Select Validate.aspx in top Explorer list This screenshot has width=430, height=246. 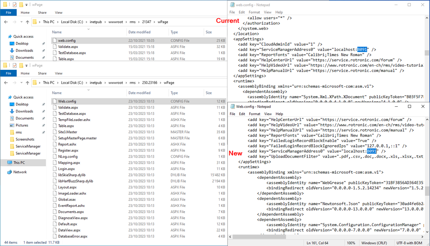(139, 47)
